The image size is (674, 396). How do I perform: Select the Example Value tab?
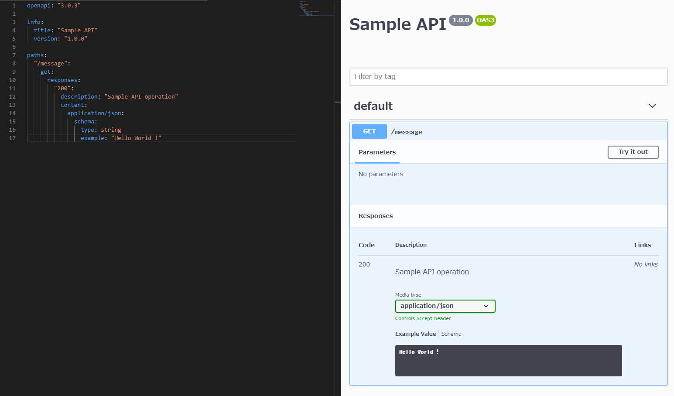(415, 334)
